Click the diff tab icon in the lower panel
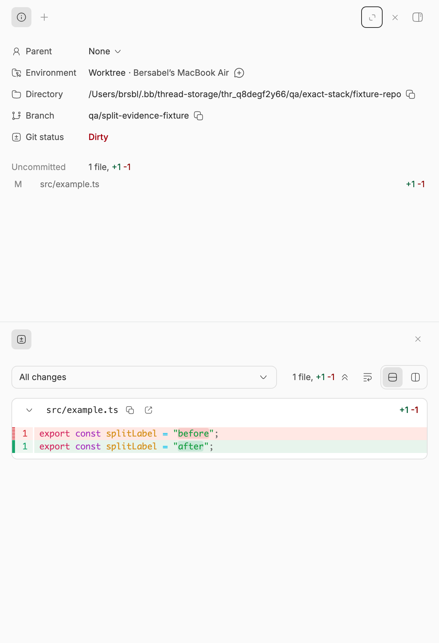Viewport: 439px width, 643px height. (x=21, y=339)
